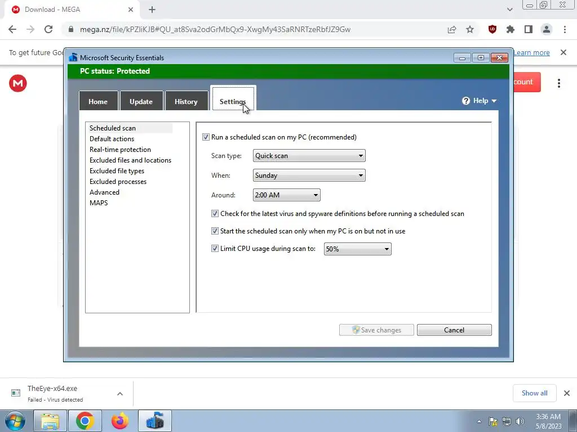Bookmark this page with the star icon

(470, 29)
